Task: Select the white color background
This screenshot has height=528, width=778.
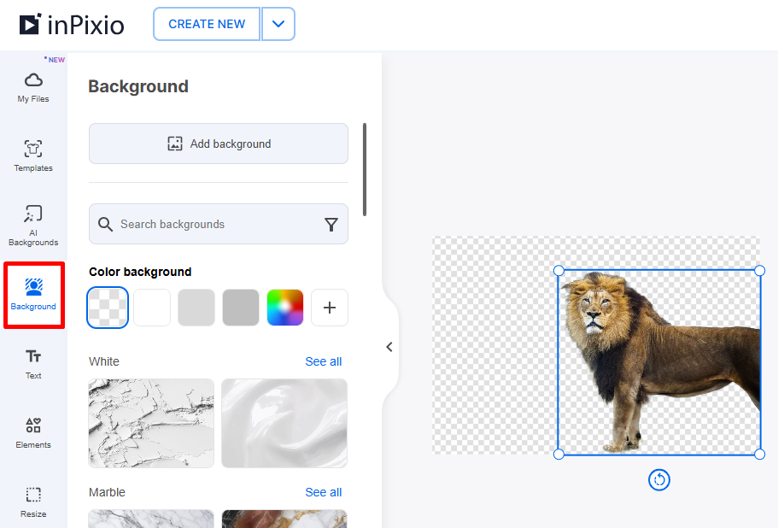Action: click(151, 307)
